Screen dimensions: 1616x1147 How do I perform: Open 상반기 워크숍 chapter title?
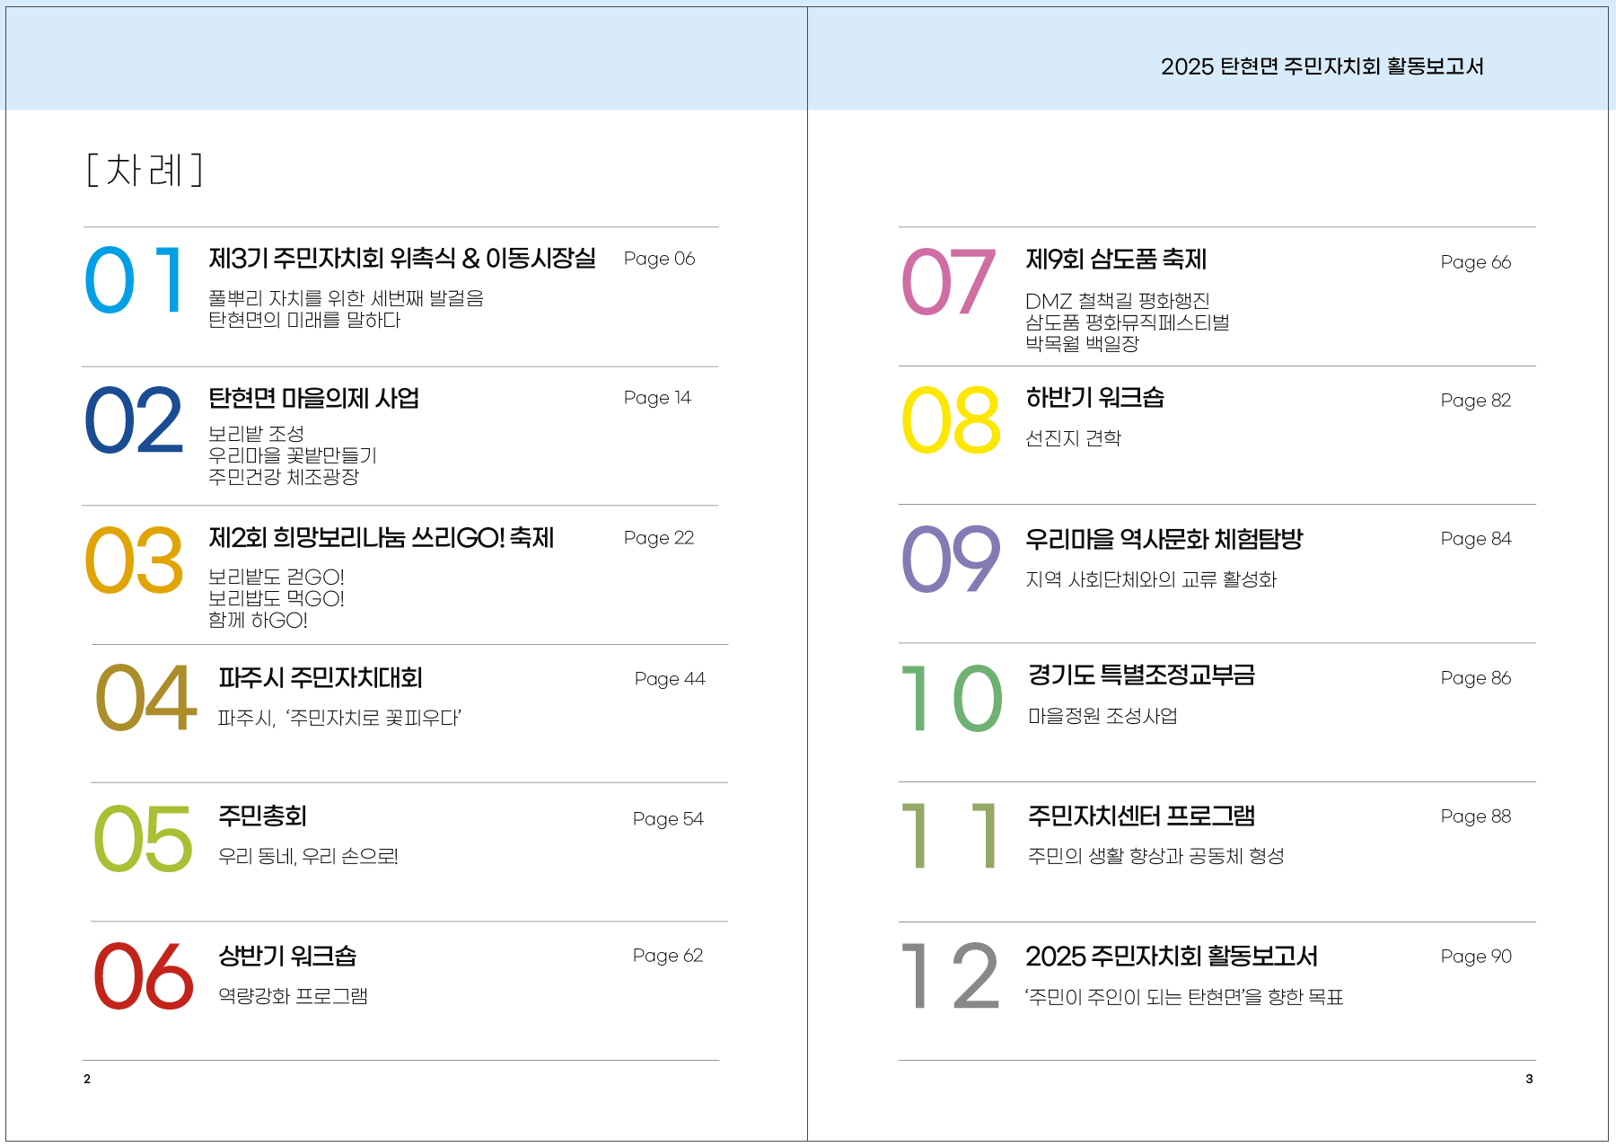point(287,956)
